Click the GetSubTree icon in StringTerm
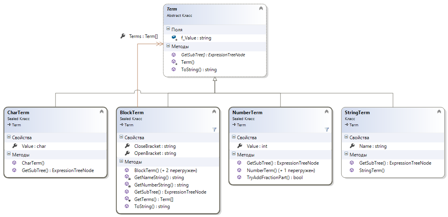 pos(352,163)
